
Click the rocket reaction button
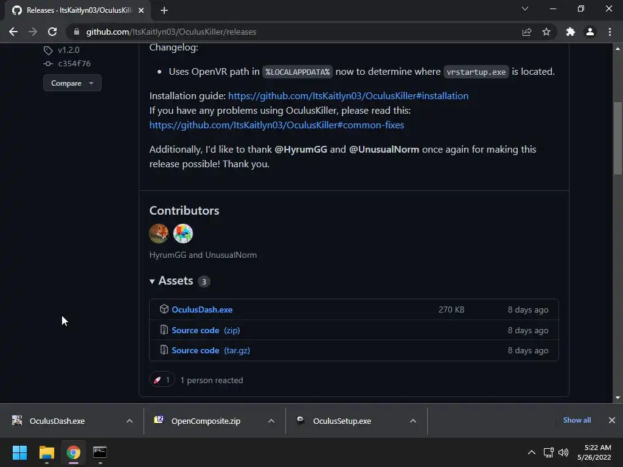pyautogui.click(x=162, y=380)
